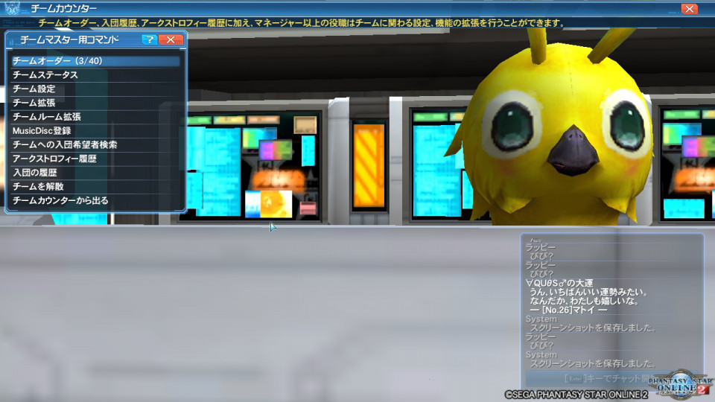View 入団の履歴 entry
Viewport: 715px width, 402px height.
(95, 173)
